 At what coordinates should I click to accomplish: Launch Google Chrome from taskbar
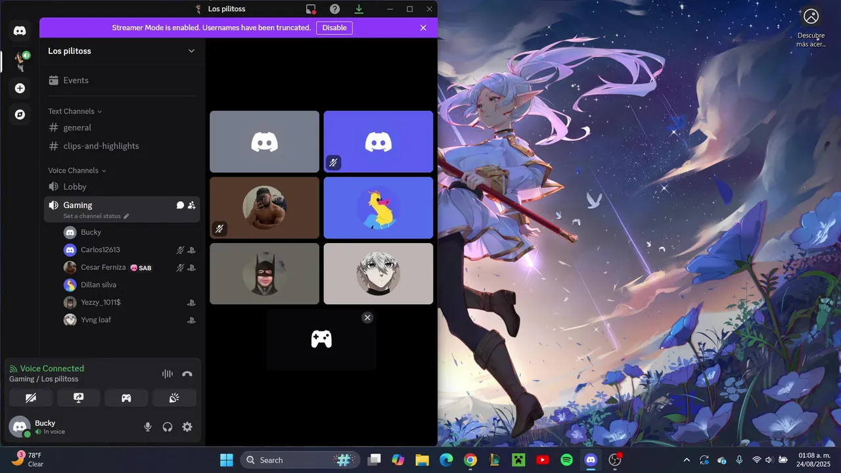click(x=470, y=460)
